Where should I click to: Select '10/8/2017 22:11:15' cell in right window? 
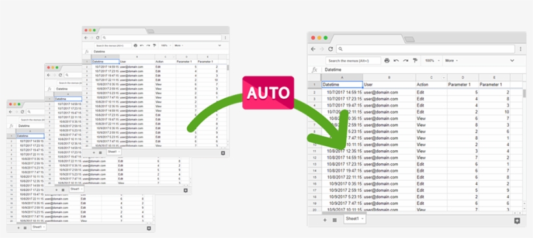[342, 177]
